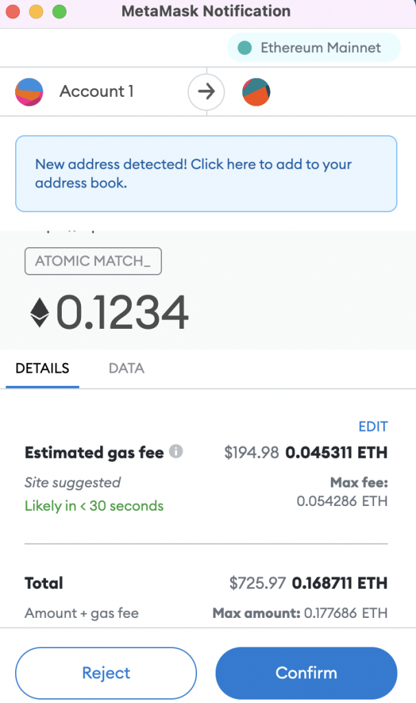This screenshot has width=416, height=703.
Task: Select the DETAILS tab
Action: 43,369
